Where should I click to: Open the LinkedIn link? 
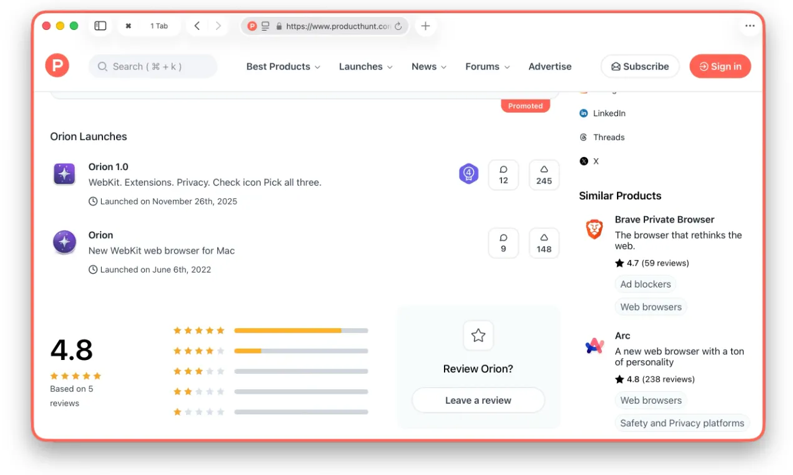(609, 113)
